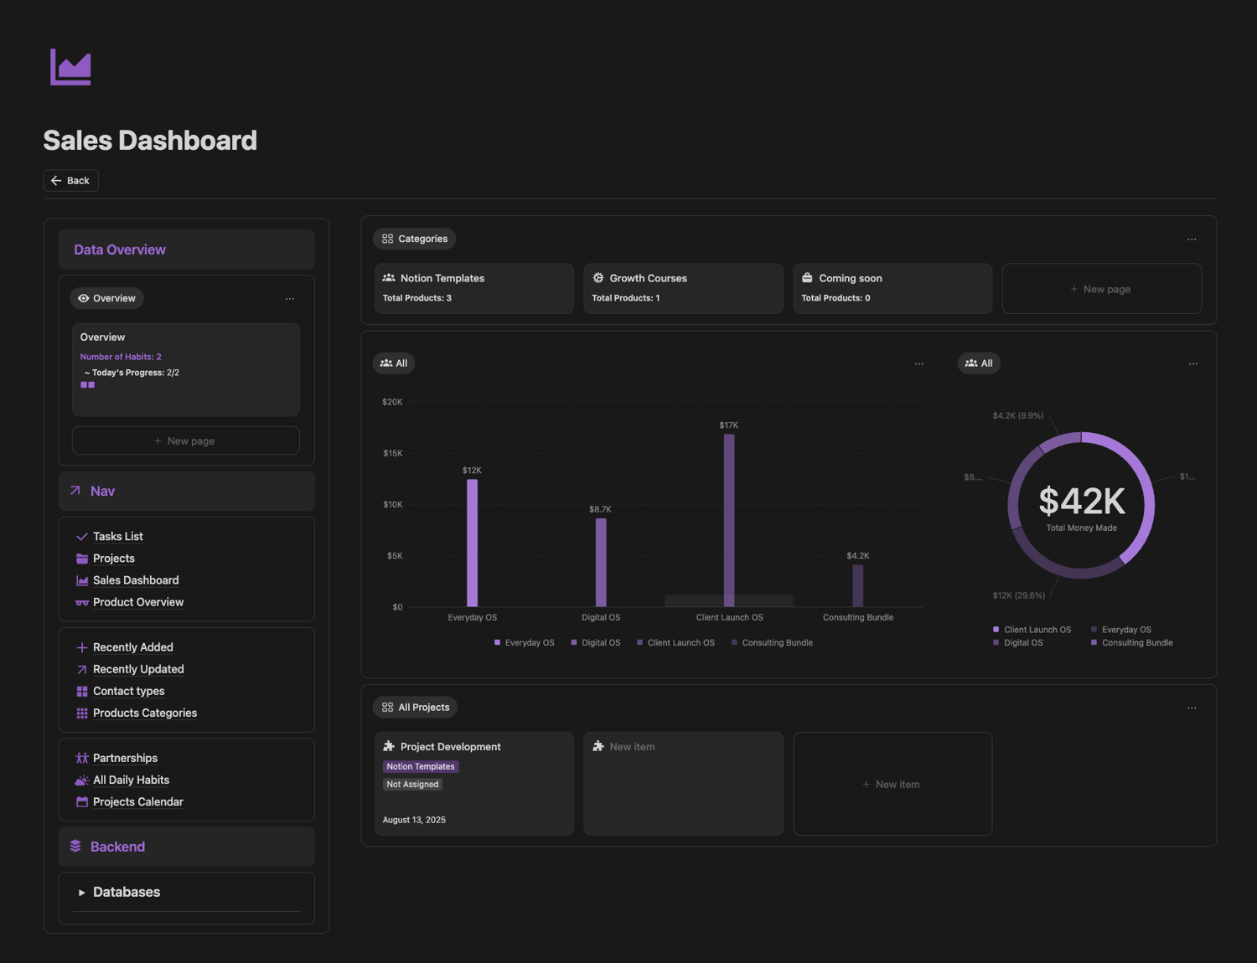
Task: Click the Tasks List checkmark icon
Action: tap(82, 537)
